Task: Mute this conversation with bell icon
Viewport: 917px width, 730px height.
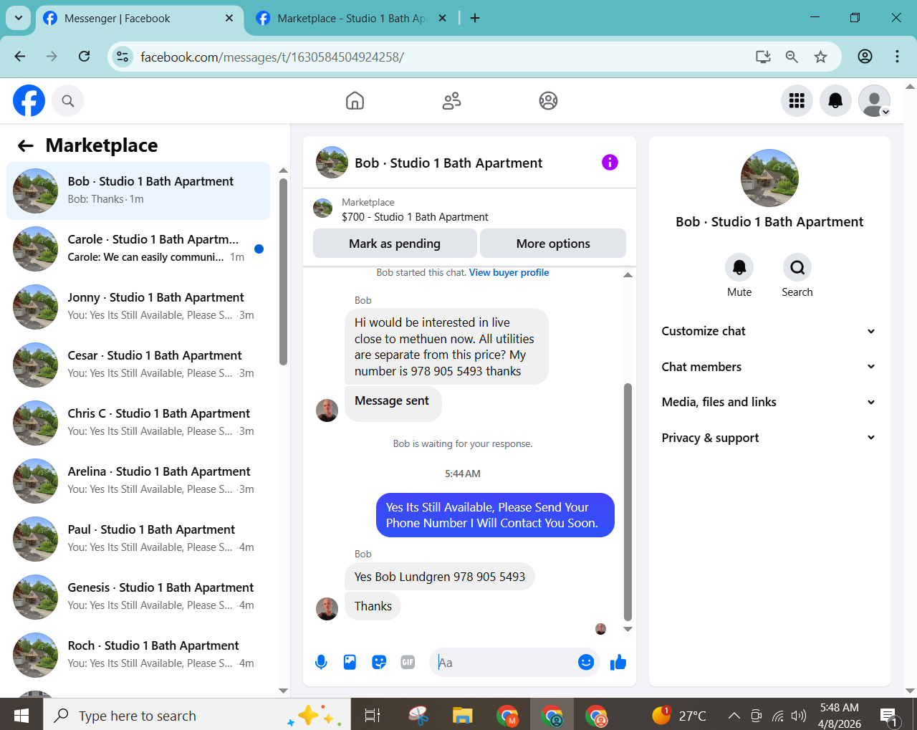Action: click(x=739, y=267)
